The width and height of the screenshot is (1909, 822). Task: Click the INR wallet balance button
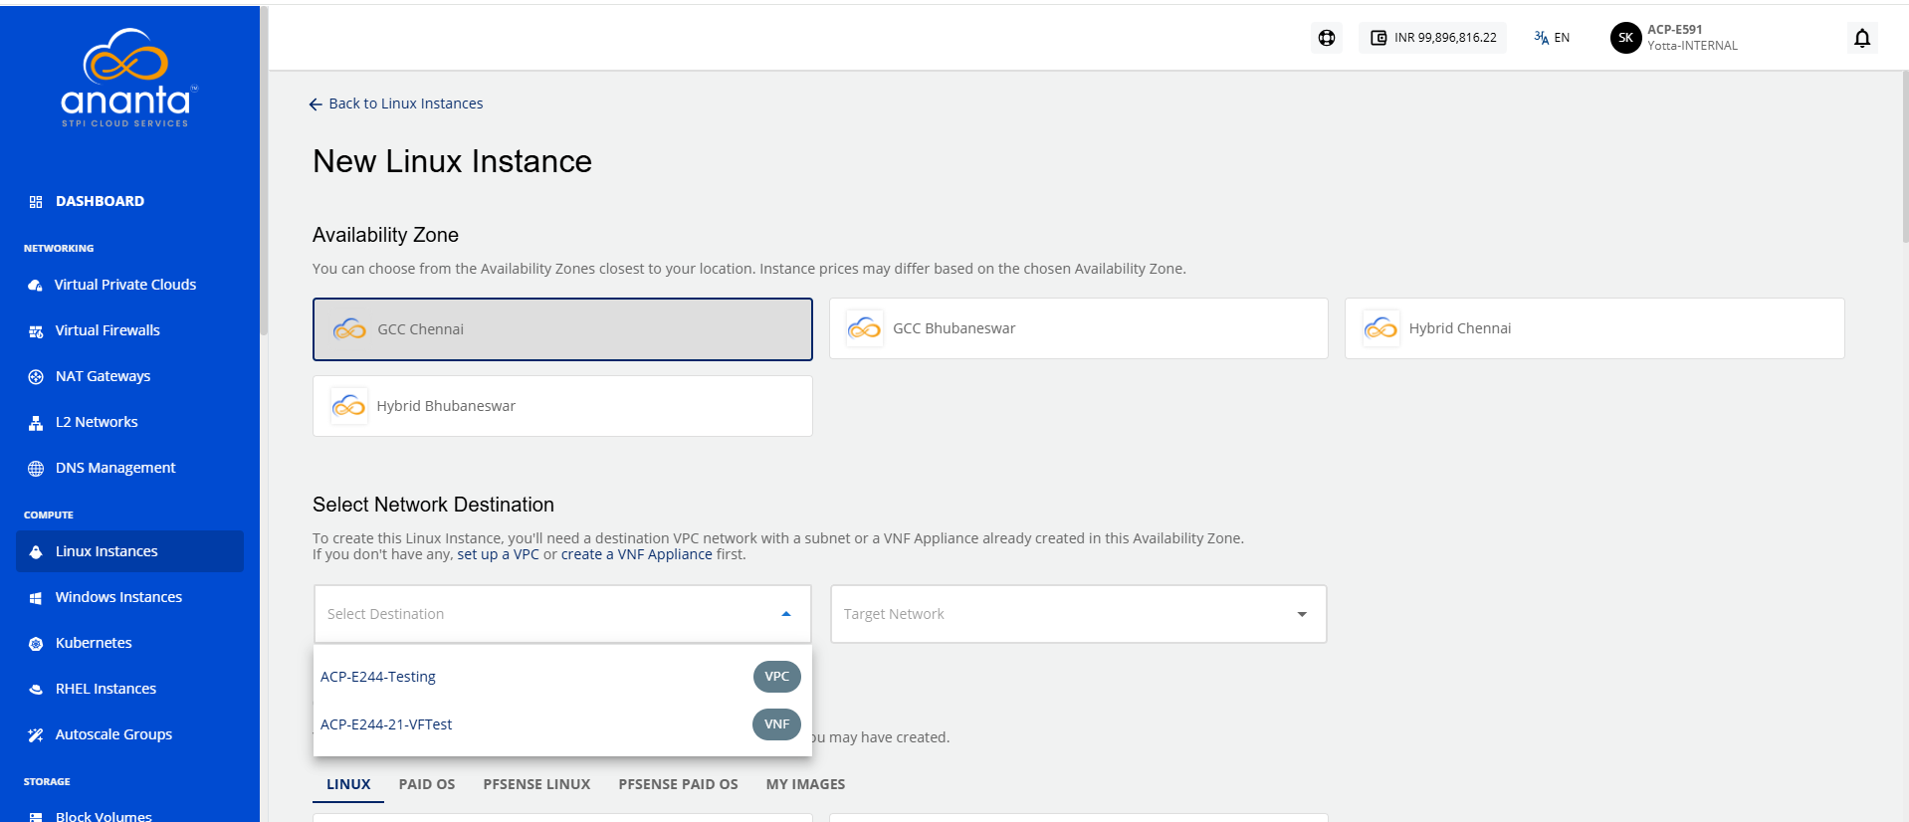(1432, 38)
